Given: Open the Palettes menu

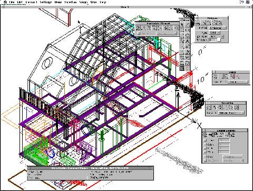Looking at the screenshot, I should tap(71, 2).
